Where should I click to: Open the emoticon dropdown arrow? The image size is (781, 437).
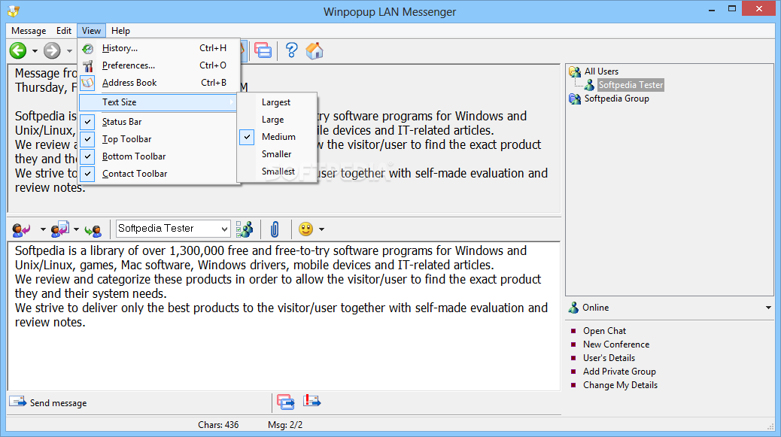(322, 229)
